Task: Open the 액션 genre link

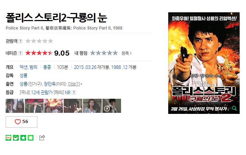Action: [24, 67]
